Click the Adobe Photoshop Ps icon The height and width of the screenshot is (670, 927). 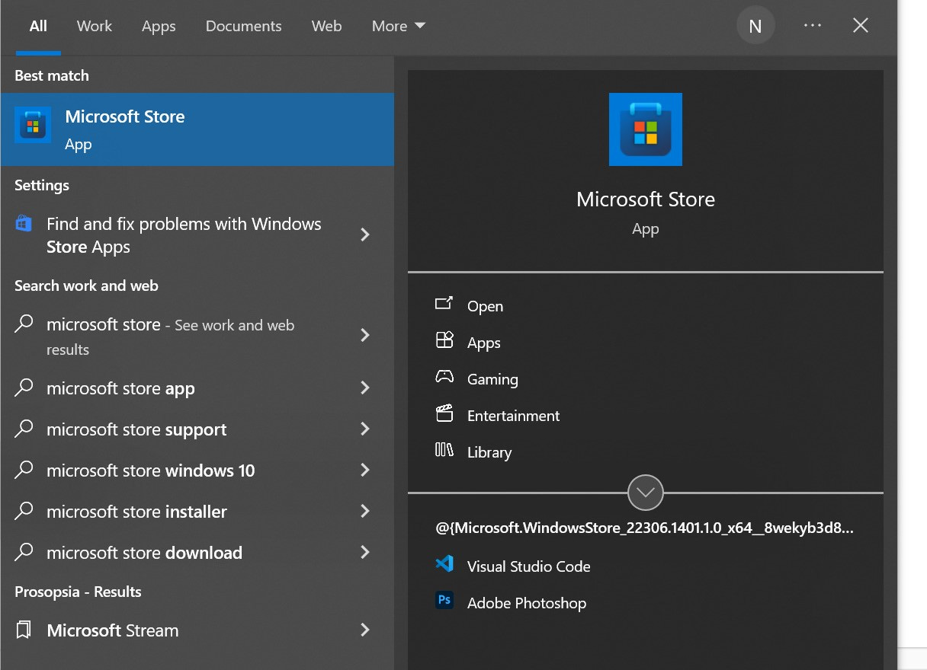click(444, 600)
